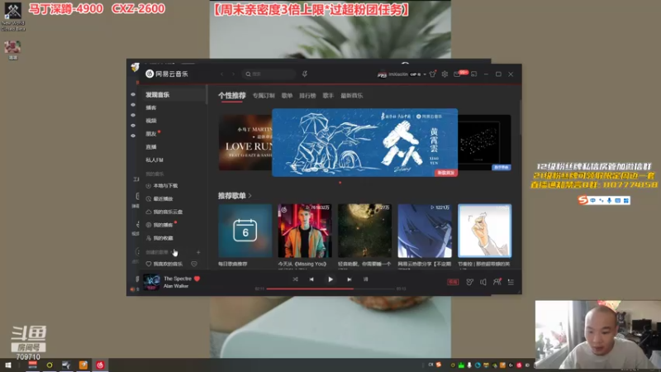Open the listen-together icon in player bar

(x=497, y=282)
